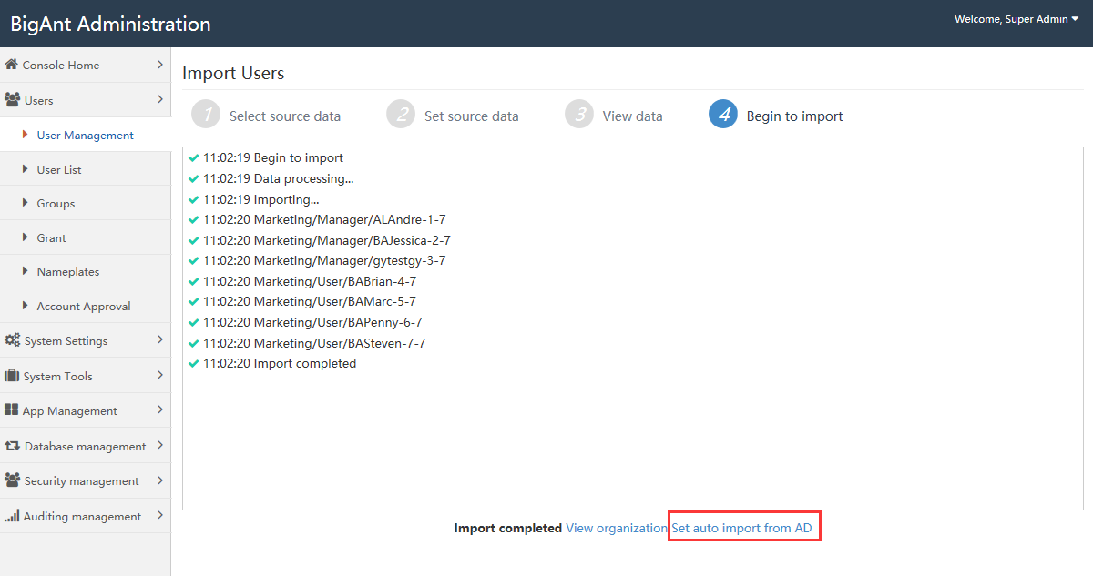Expand the System Settings chevron

pos(159,340)
